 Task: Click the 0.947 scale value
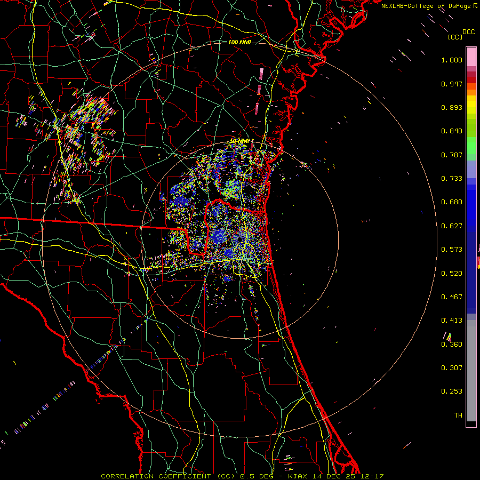coord(452,84)
